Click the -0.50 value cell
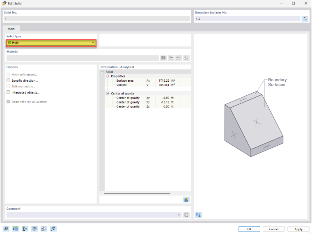The image size is (312, 234). coord(165,107)
